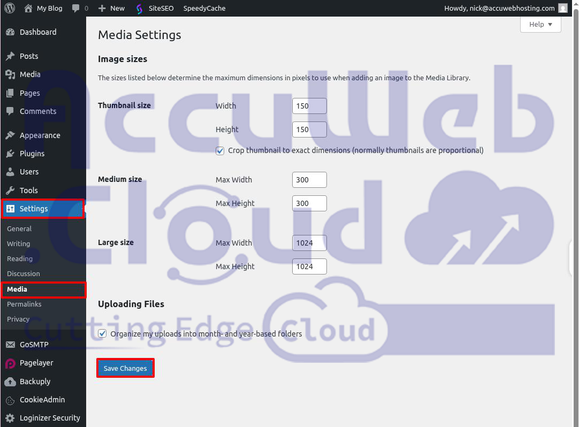Open SpeedyCache link in admin bar

(204, 8)
